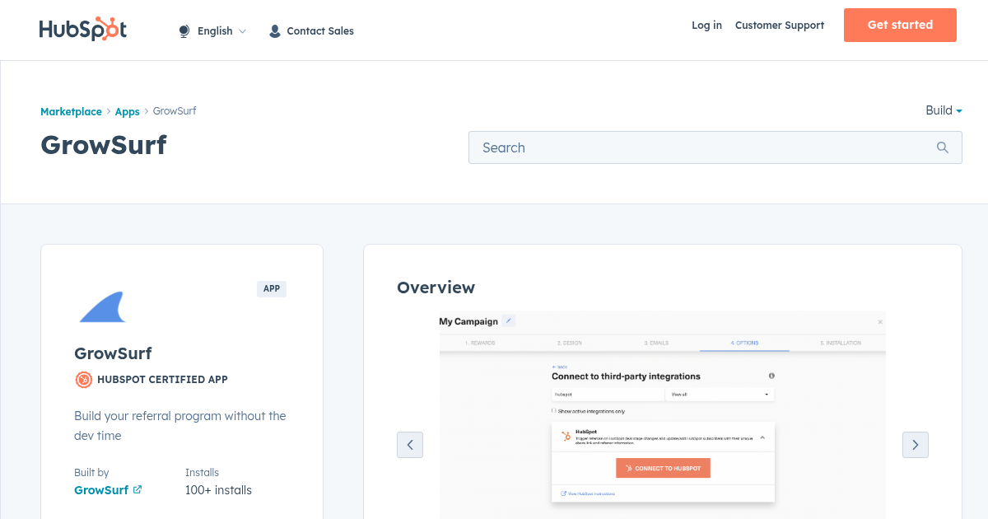988x519 pixels.
Task: Navigate to Apps breadcrumb
Action: click(x=128, y=111)
